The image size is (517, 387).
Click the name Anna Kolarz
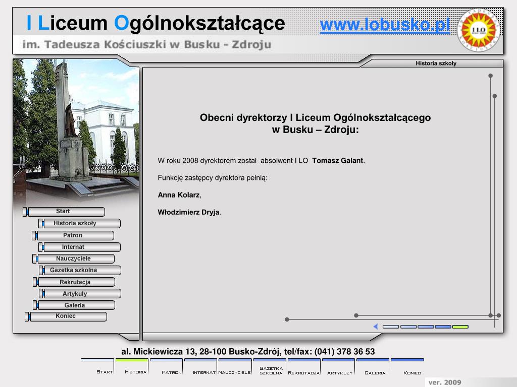coord(179,195)
